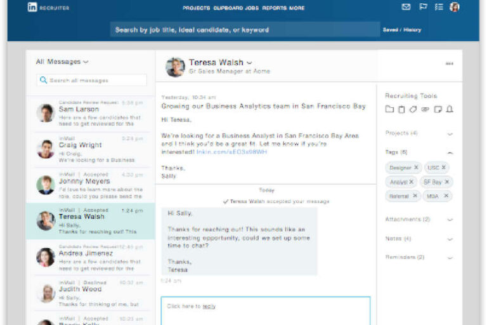The width and height of the screenshot is (487, 325).
Task: Click the attachment icon in Recruiting Tools
Action: (x=425, y=109)
